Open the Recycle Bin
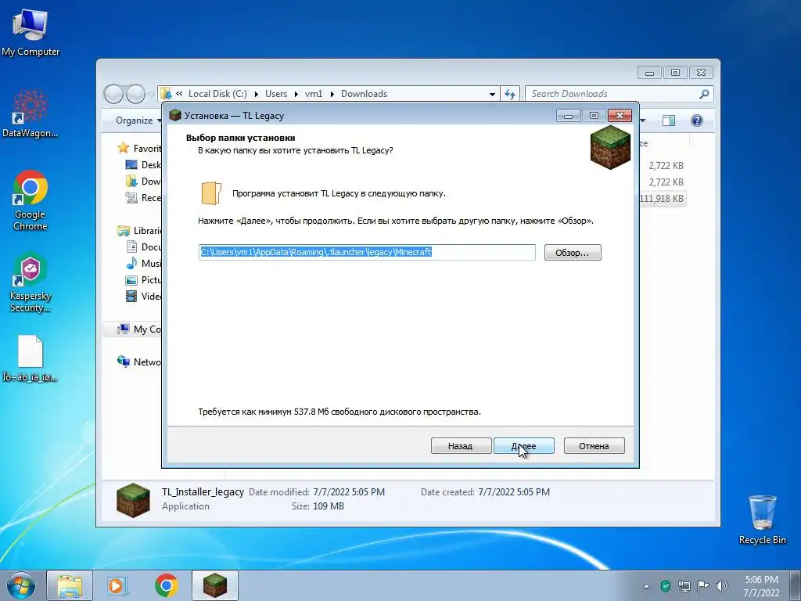Image resolution: width=801 pixels, height=601 pixels. pyautogui.click(x=762, y=520)
